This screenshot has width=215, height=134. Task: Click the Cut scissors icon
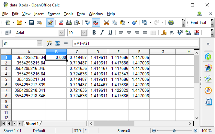coord(106,23)
